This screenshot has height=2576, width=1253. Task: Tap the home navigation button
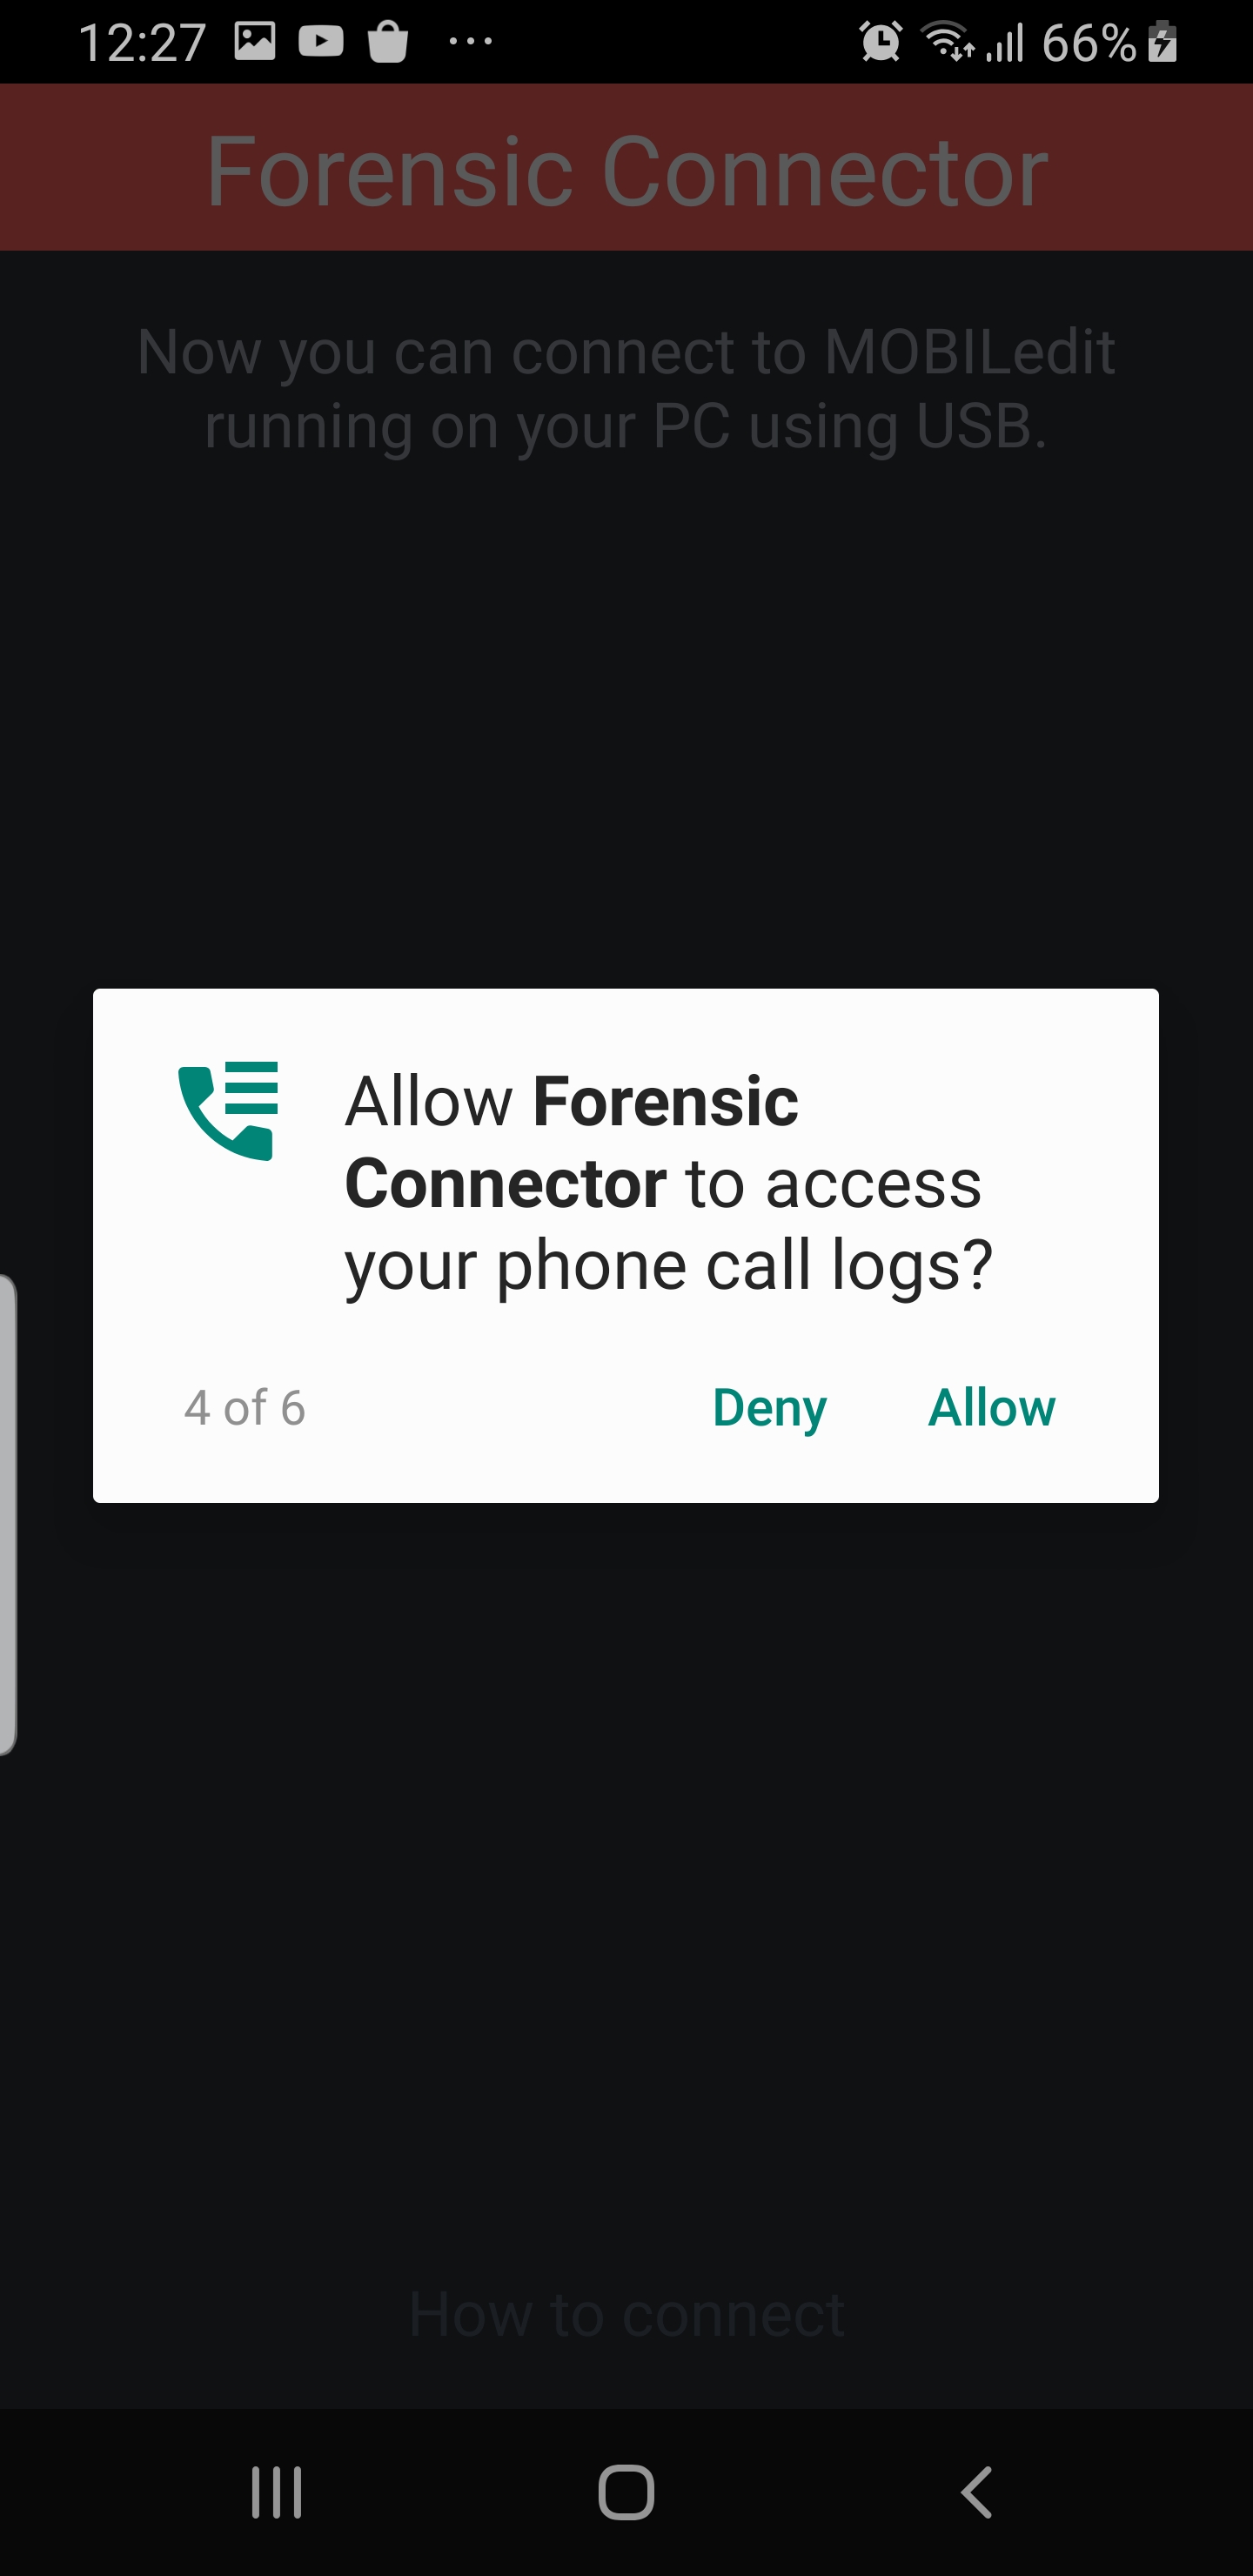click(x=626, y=2491)
